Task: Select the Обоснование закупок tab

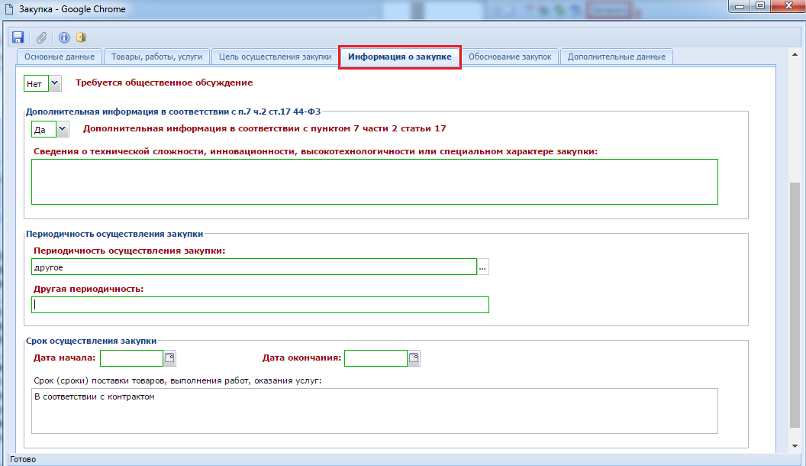Action: coord(510,57)
